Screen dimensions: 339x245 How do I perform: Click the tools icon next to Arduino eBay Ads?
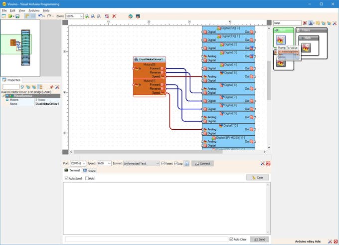point(330,242)
